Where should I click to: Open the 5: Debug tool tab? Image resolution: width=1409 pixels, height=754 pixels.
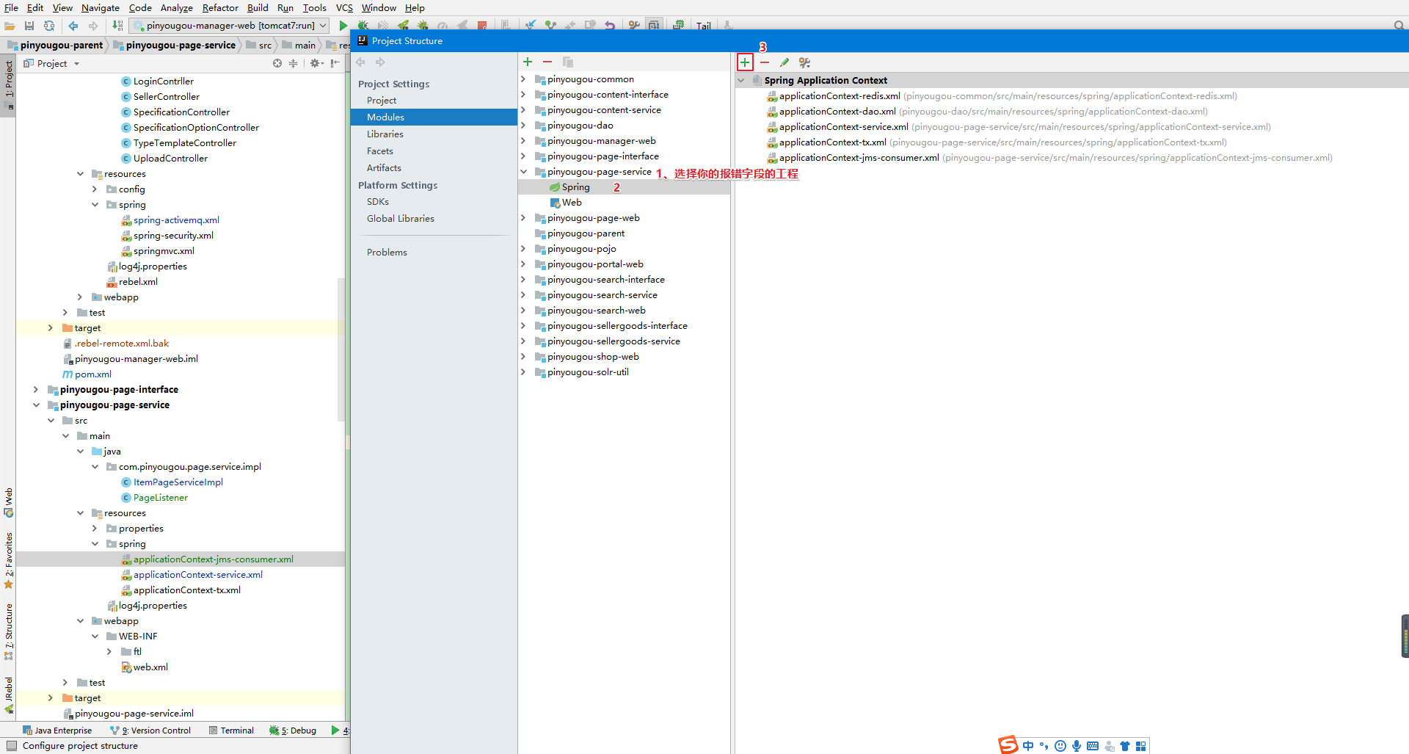click(293, 731)
